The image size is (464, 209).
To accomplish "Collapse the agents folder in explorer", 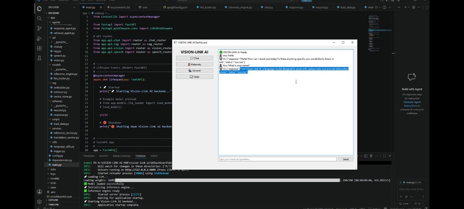I will [x=63, y=22].
